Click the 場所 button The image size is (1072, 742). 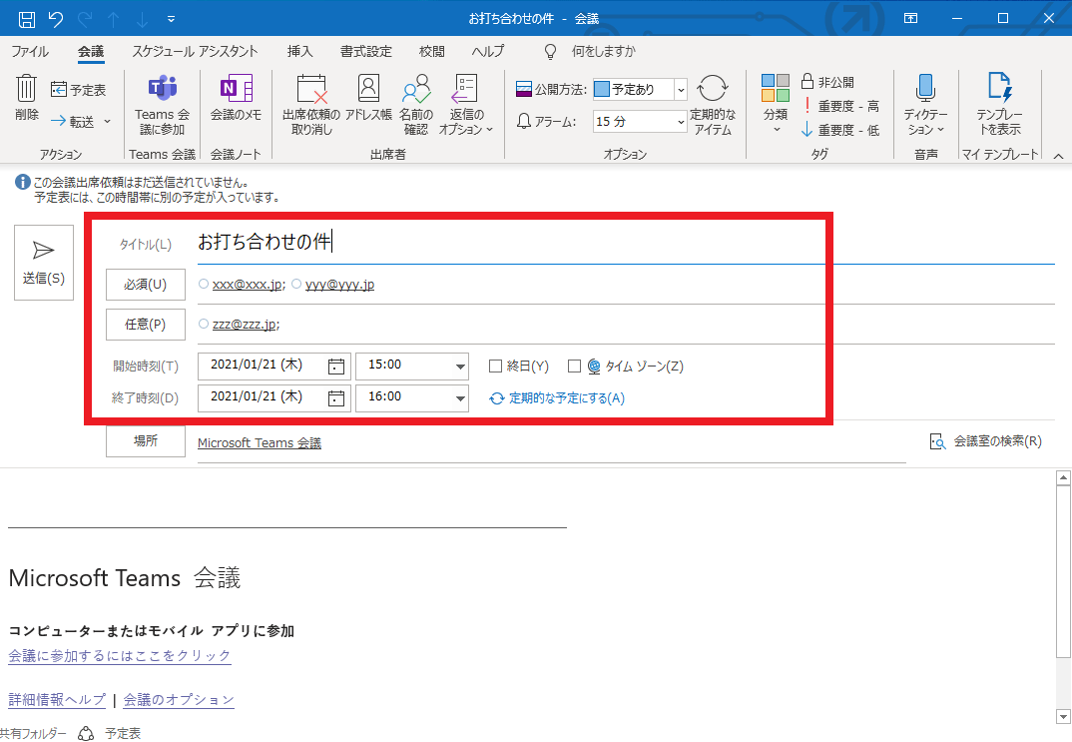[146, 441]
